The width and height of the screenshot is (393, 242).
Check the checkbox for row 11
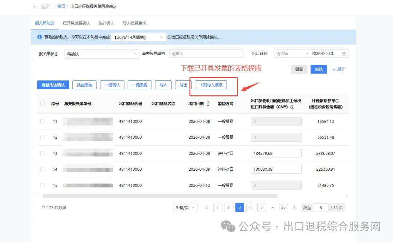(43, 122)
